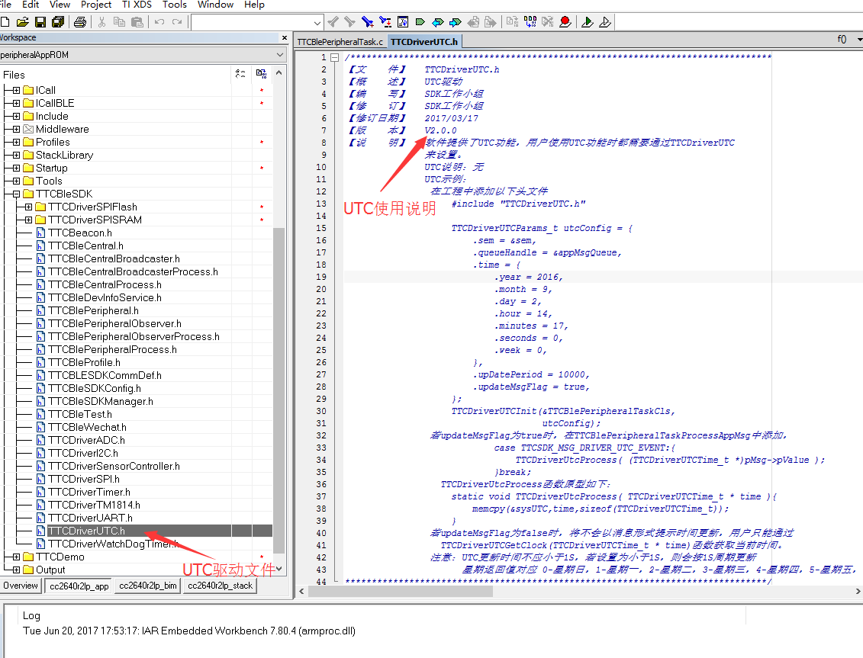Toggle bookmark with green flag icon
The height and width of the screenshot is (658, 863).
(x=420, y=22)
